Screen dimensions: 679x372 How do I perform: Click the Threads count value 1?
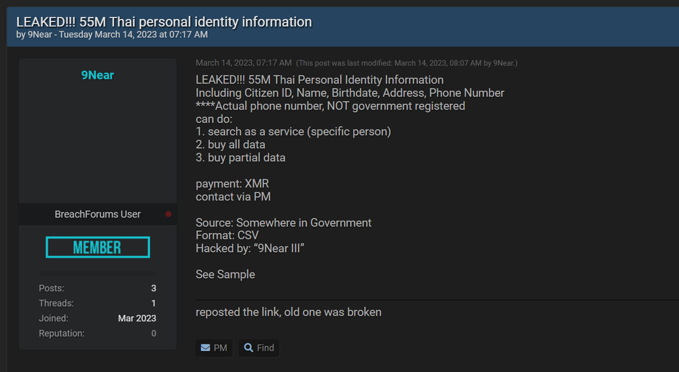pos(153,304)
